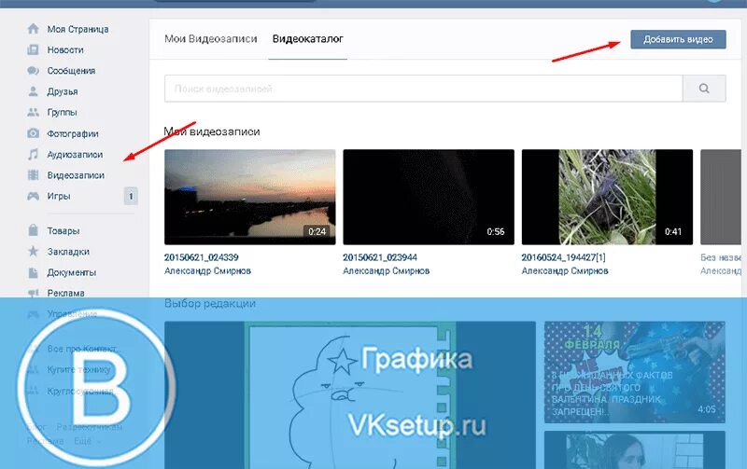Switch to Мои Видеозаписи tab
The image size is (747, 469).
click(x=211, y=39)
